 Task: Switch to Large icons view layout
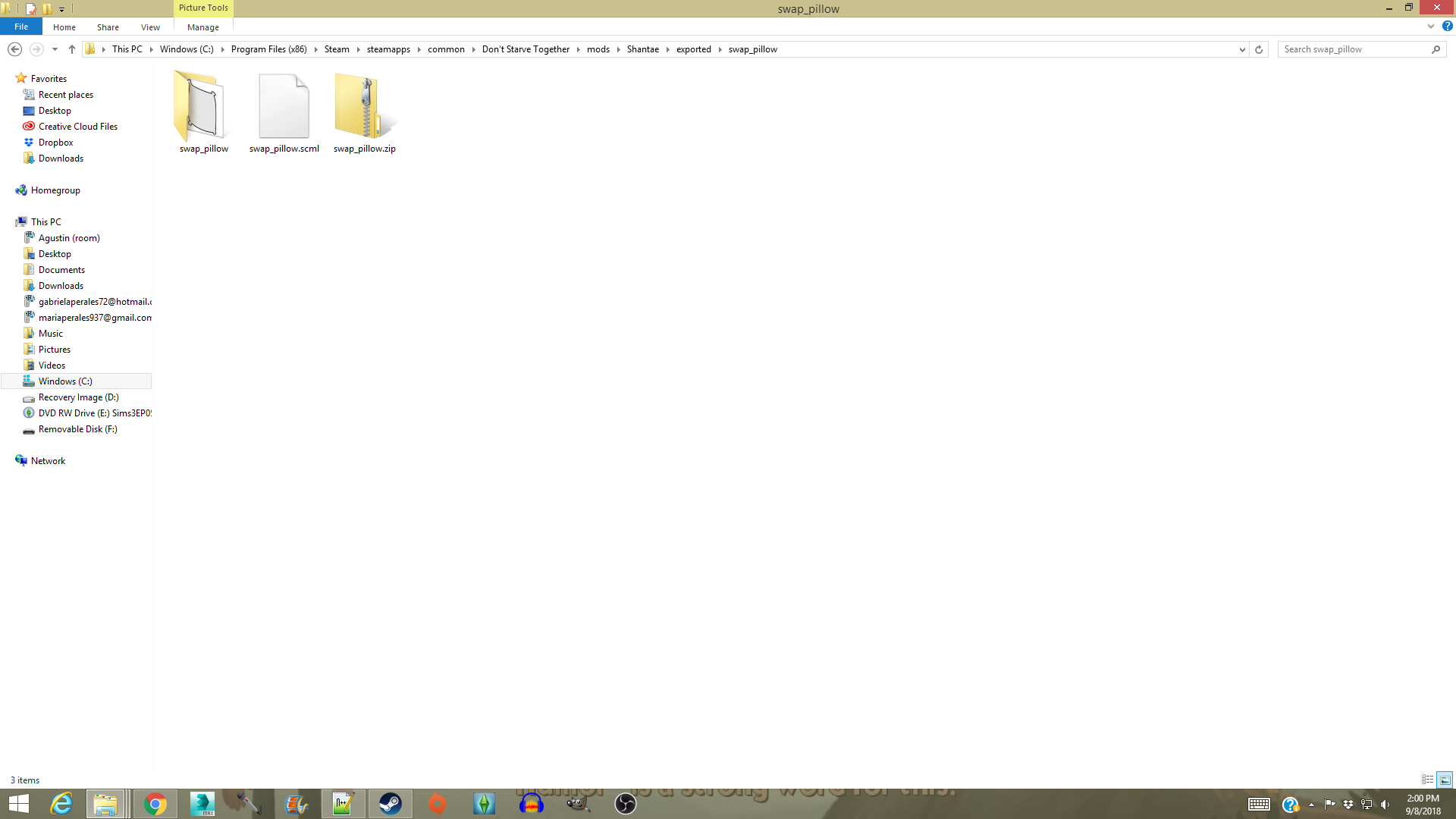point(1445,780)
